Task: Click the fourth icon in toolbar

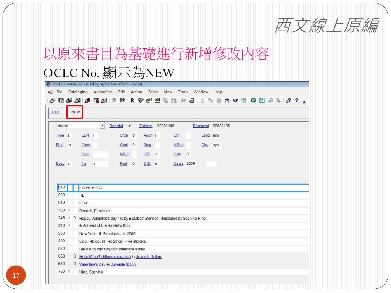Action: 78,100
